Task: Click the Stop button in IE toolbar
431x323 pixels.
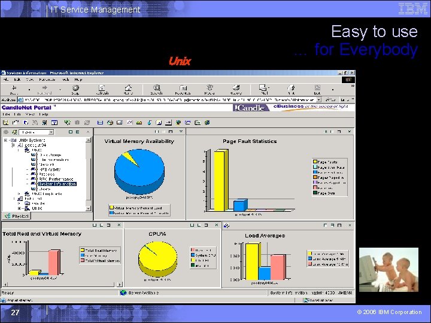Action: tap(75, 89)
